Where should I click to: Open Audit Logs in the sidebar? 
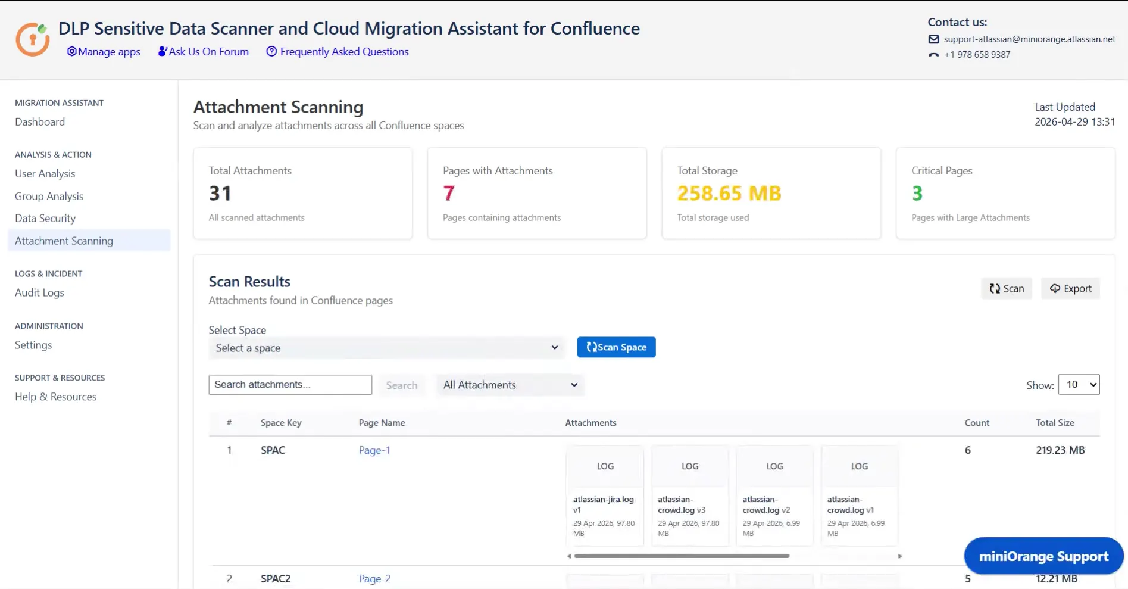39,293
